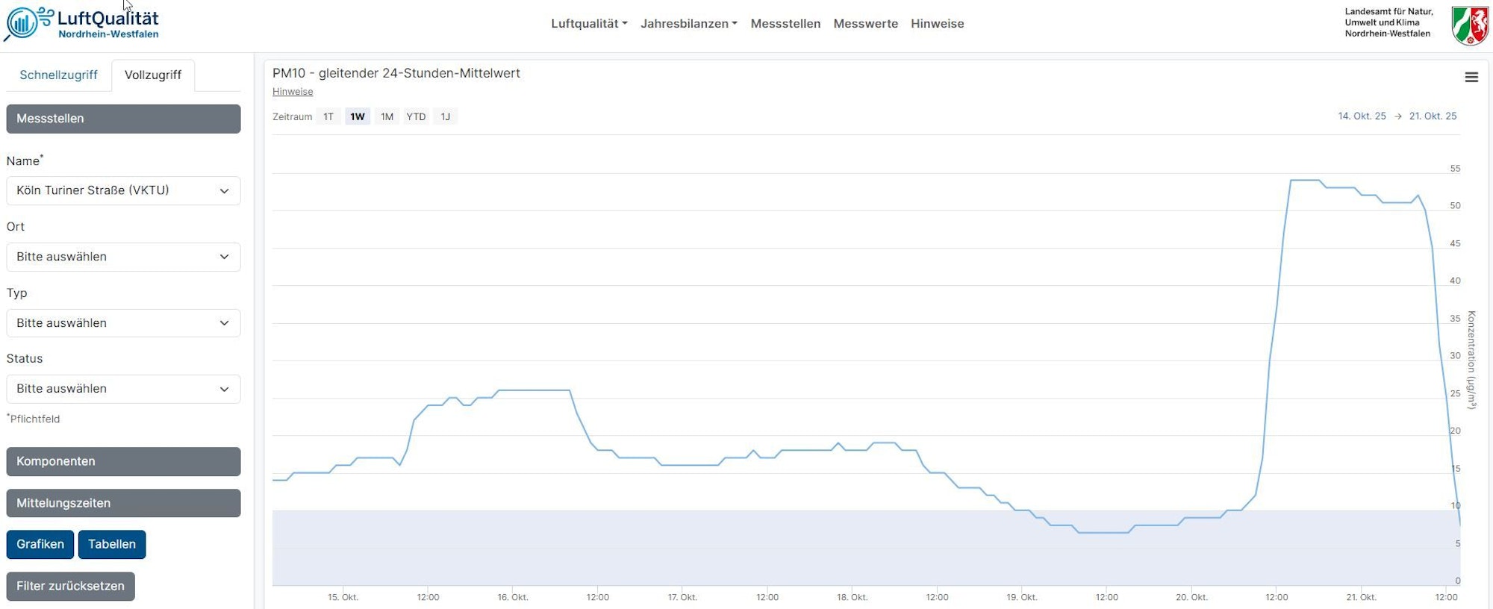Click the NRW coat of arms emblem
Image resolution: width=1493 pixels, height=609 pixels.
tap(1469, 25)
